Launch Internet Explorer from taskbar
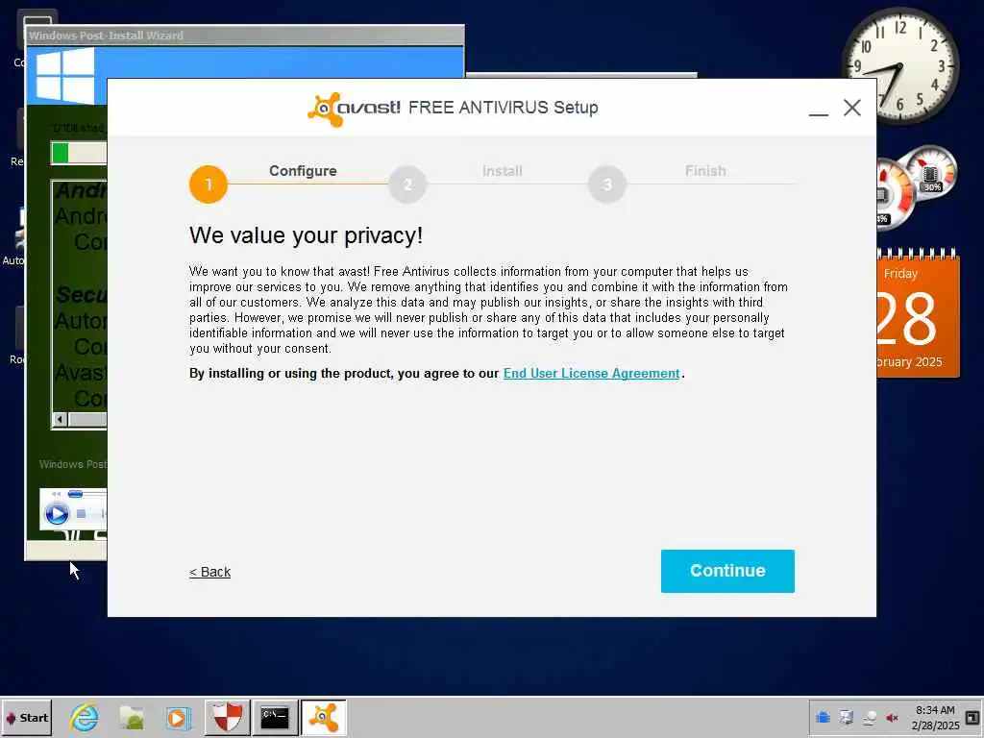The height and width of the screenshot is (738, 984). (85, 717)
